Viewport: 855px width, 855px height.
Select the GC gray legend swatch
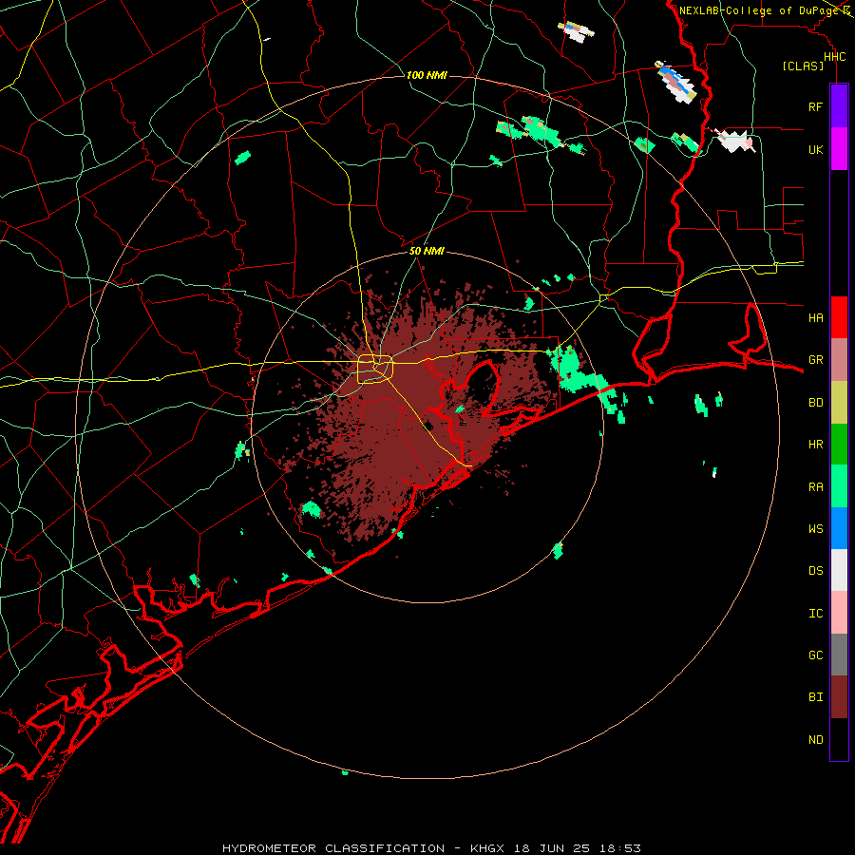(839, 655)
